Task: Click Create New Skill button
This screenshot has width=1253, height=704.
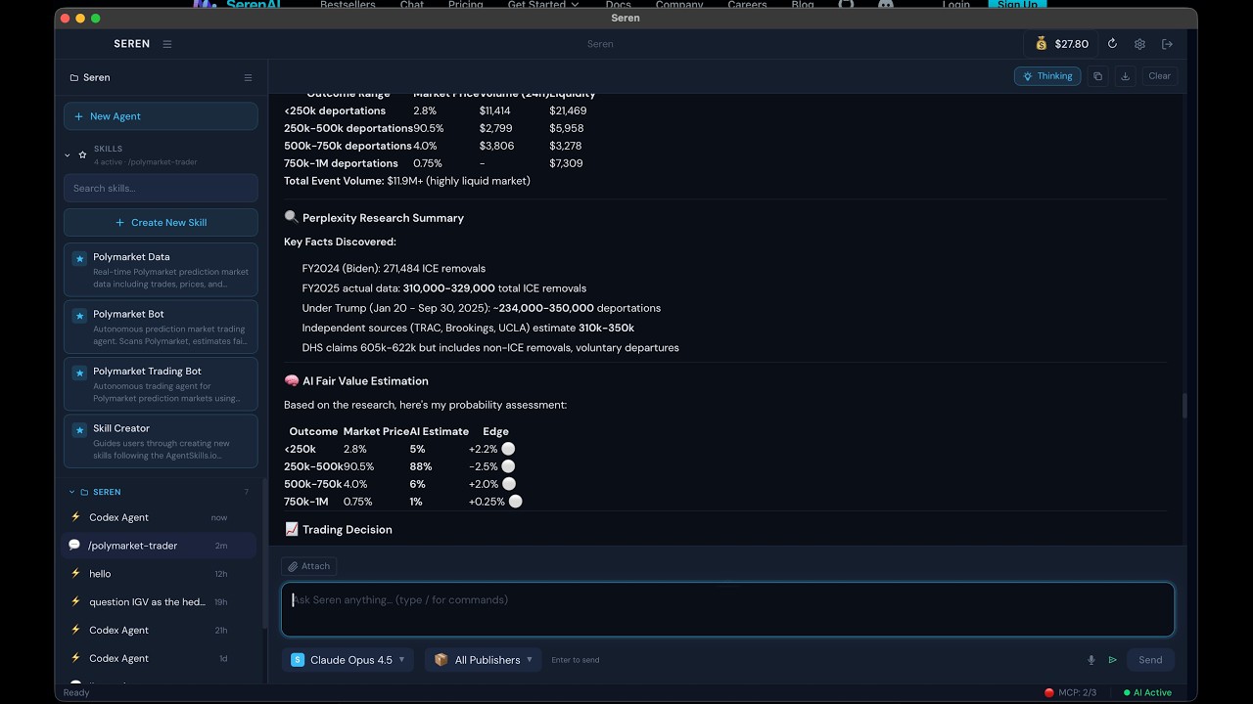Action: coord(161,222)
